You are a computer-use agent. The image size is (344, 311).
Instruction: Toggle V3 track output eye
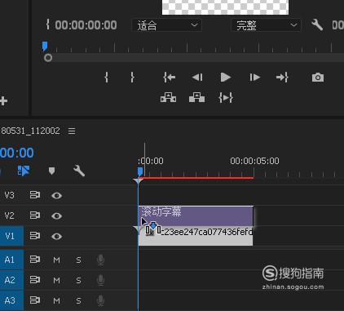[x=56, y=195]
